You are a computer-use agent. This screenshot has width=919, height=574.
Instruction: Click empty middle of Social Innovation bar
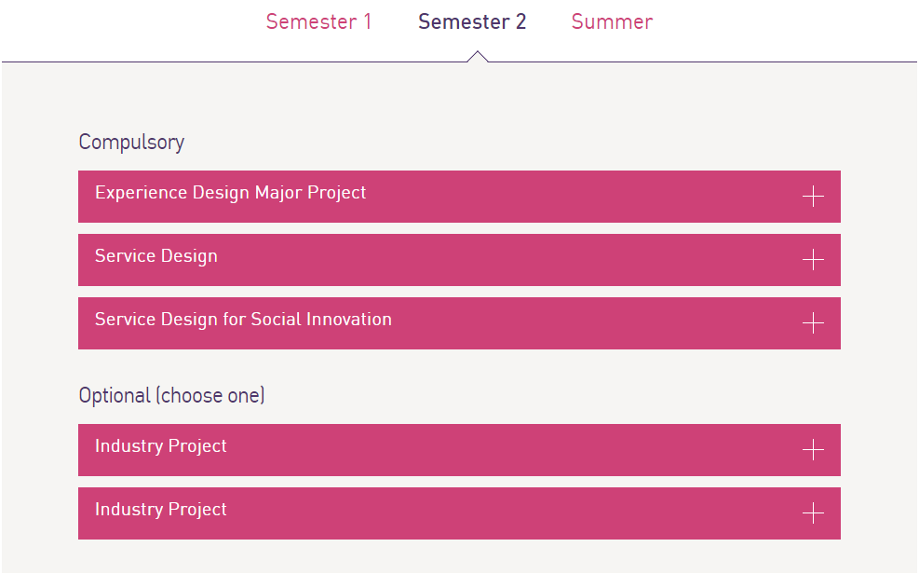592,323
